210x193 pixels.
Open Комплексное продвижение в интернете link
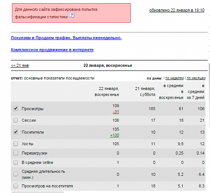point(52,50)
